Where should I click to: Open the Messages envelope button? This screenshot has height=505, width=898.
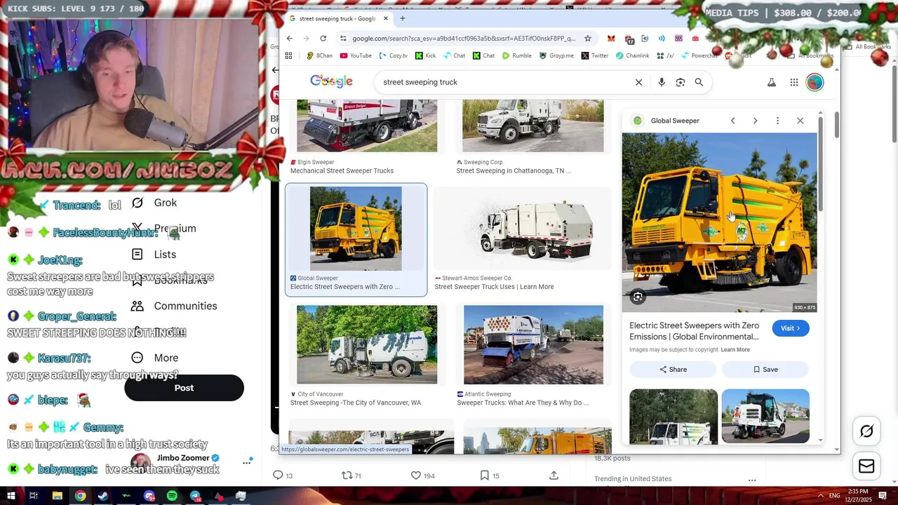[x=866, y=466]
